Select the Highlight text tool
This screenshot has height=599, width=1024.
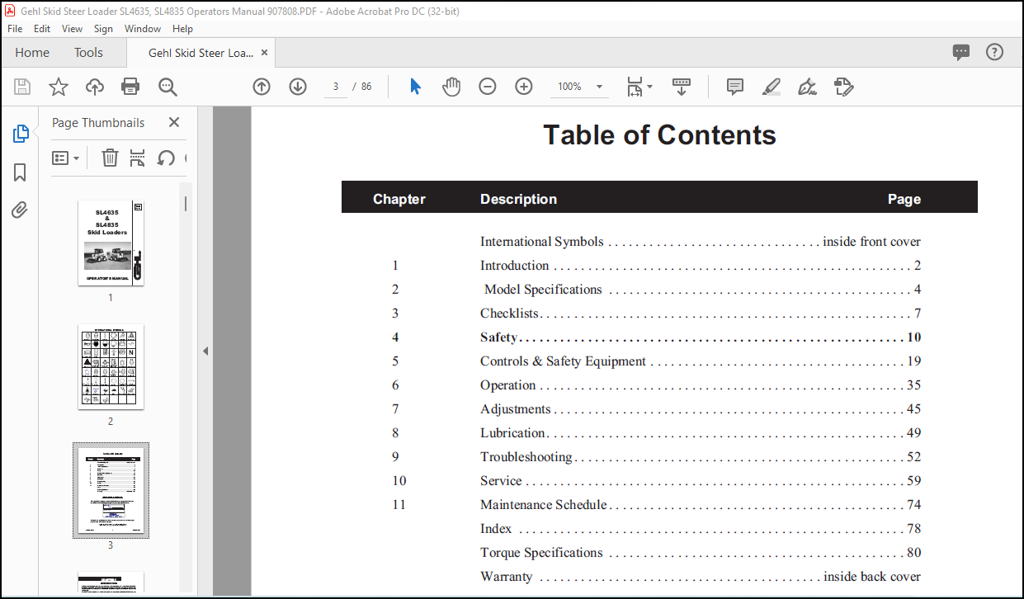(772, 87)
